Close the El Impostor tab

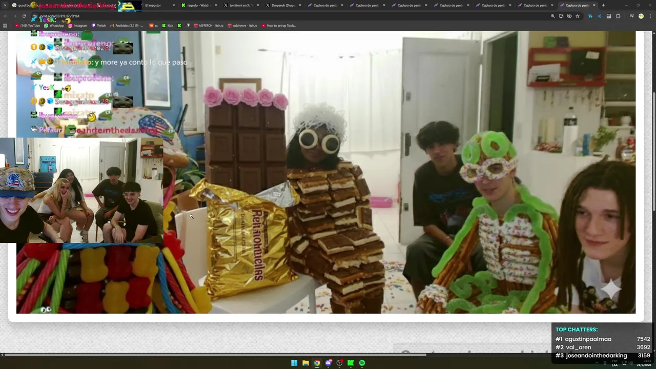[174, 5]
